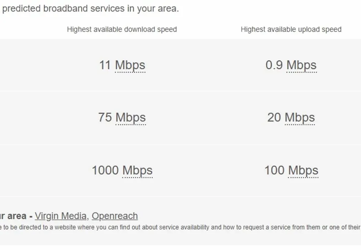Screen dimensions: 361x250
Task: Select the upload number 100
Action: [274, 170]
